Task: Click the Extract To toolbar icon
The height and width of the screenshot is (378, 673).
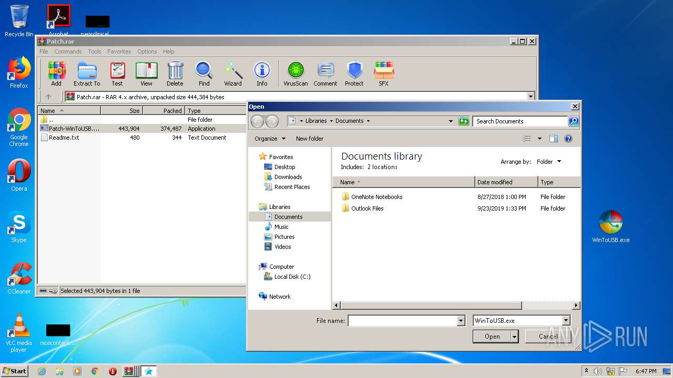Action: click(87, 74)
